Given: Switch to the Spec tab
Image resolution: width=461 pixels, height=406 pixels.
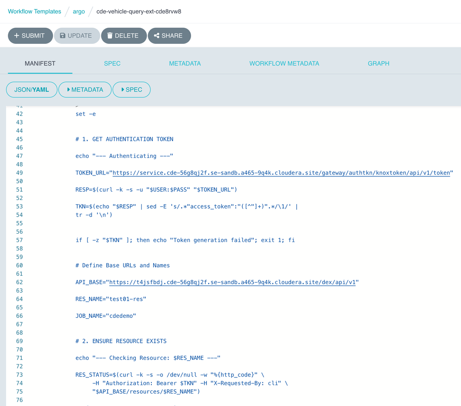Looking at the screenshot, I should pyautogui.click(x=112, y=64).
